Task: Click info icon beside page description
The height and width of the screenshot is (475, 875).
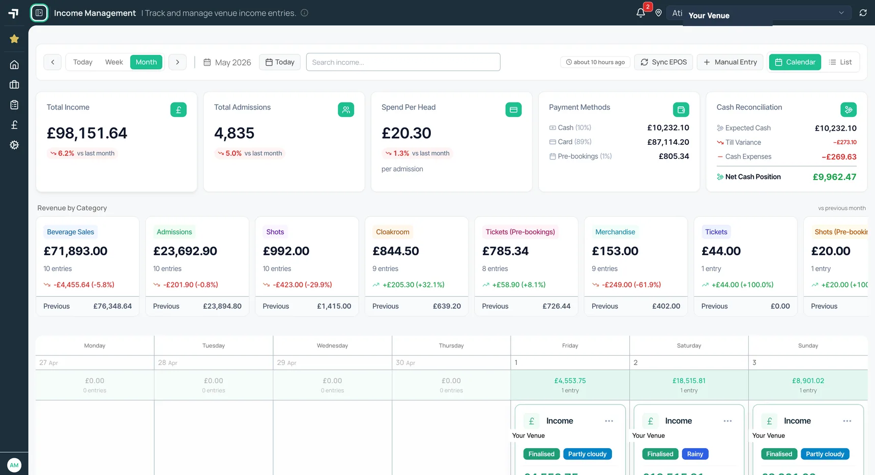Action: (304, 13)
